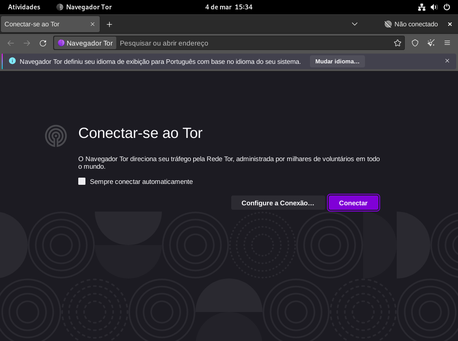This screenshot has height=341, width=458.
Task: Click the Navegador Tor identity box
Action: [85, 43]
